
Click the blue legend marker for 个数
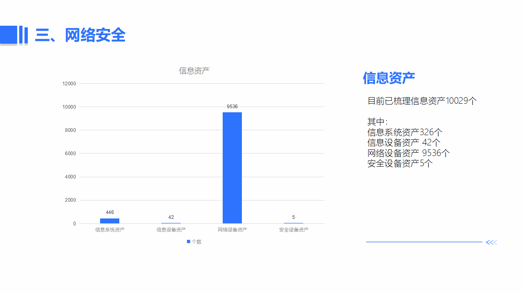coord(188,241)
